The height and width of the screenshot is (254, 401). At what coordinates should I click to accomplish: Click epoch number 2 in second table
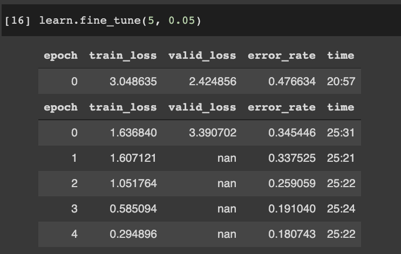pyautogui.click(x=74, y=183)
